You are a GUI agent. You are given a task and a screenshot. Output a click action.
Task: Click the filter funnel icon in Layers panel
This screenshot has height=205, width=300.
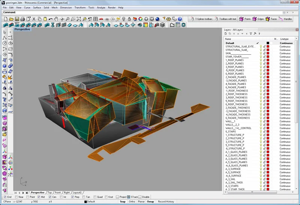pyautogui.click(x=252, y=34)
